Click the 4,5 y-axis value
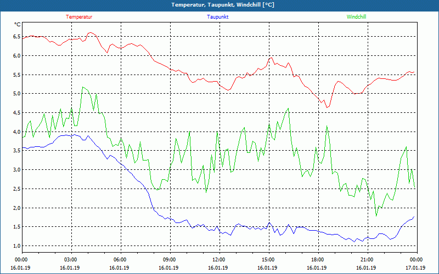Image resolution: width=439 pixels, height=274 pixels. pos(17,113)
